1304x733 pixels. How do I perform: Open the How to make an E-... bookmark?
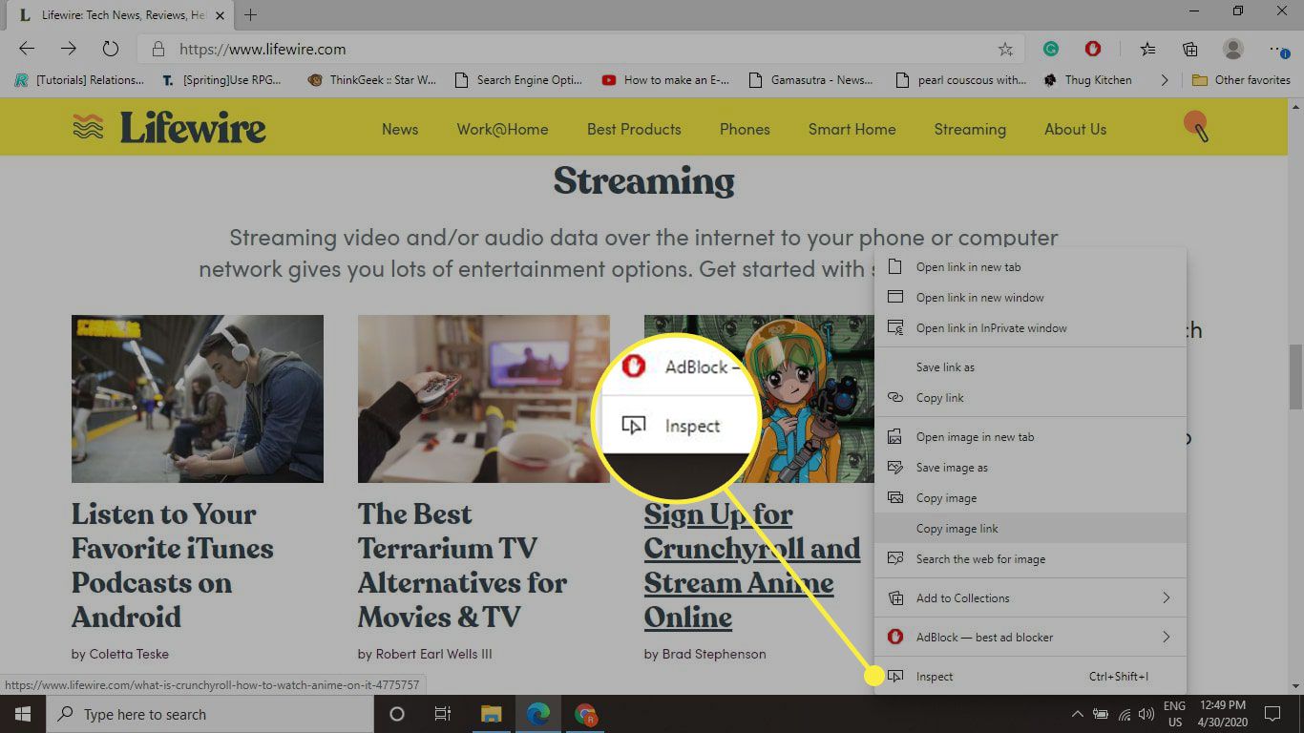pyautogui.click(x=666, y=80)
